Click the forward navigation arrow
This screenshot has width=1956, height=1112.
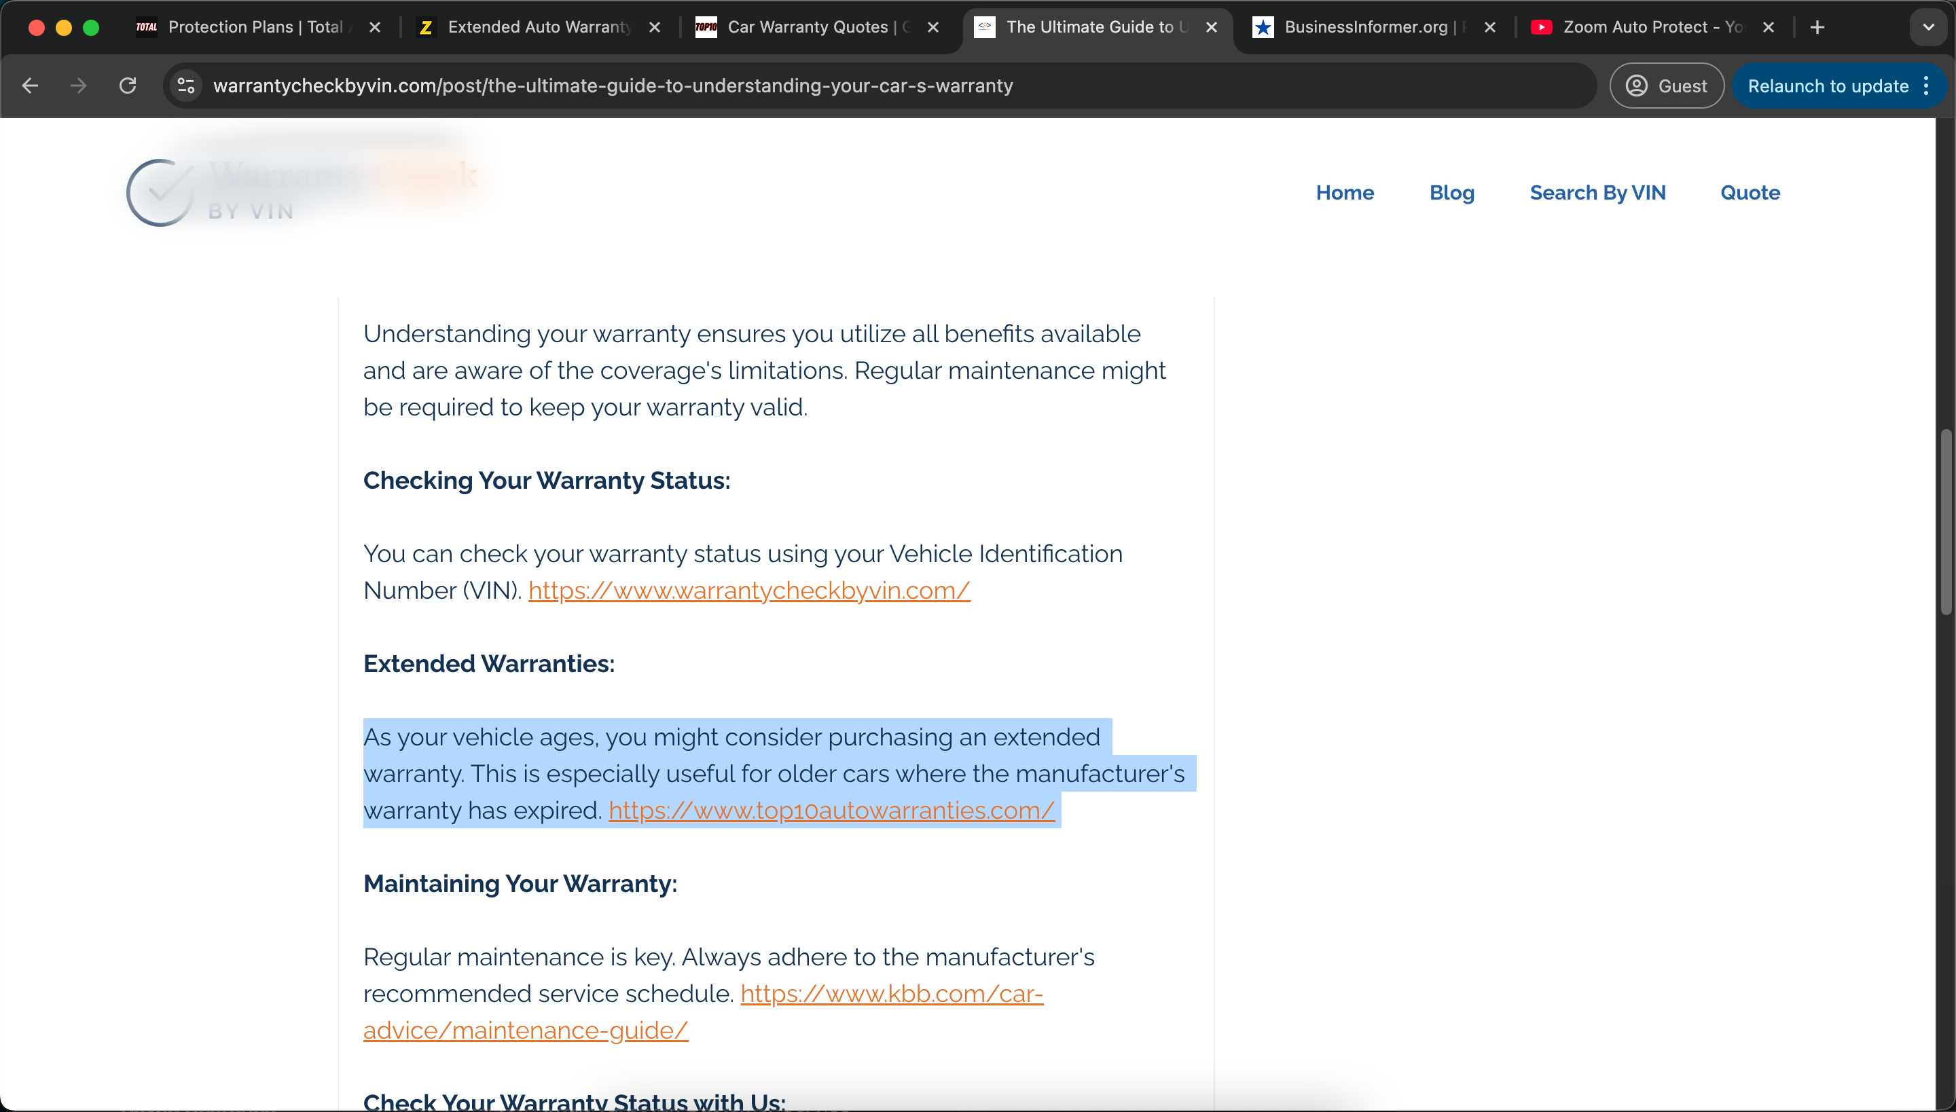pyautogui.click(x=78, y=86)
